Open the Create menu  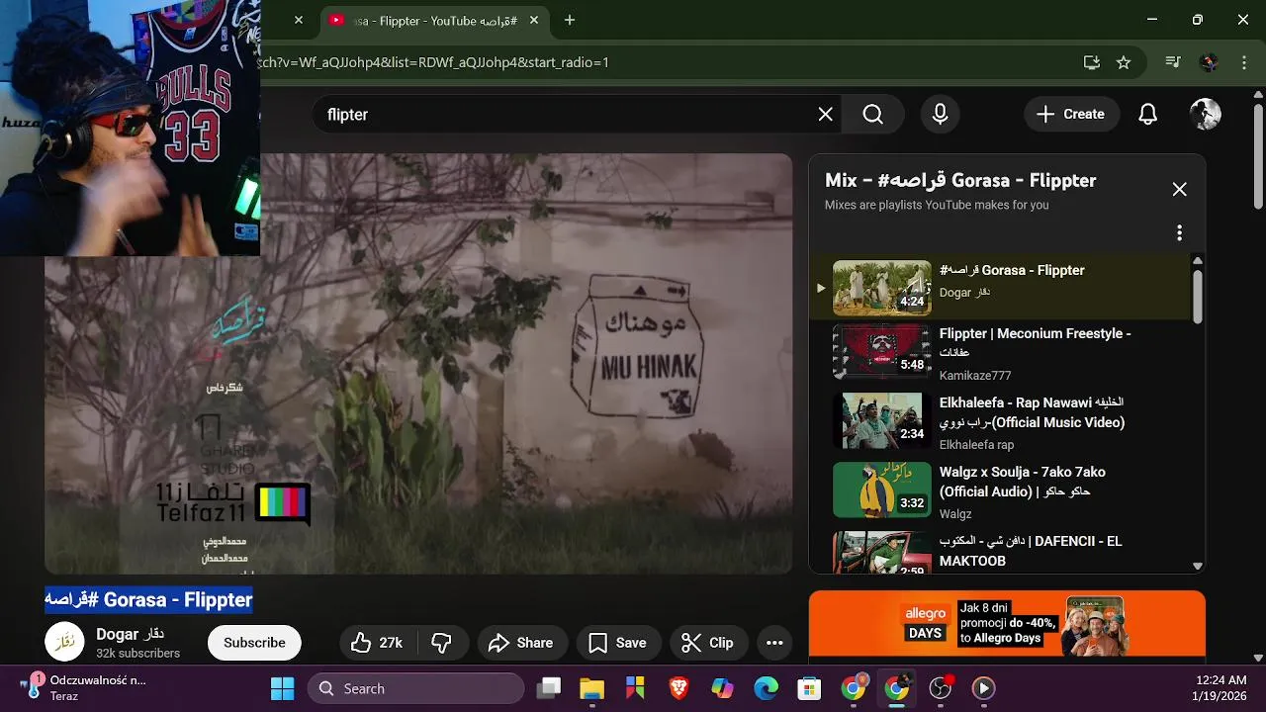tap(1071, 115)
